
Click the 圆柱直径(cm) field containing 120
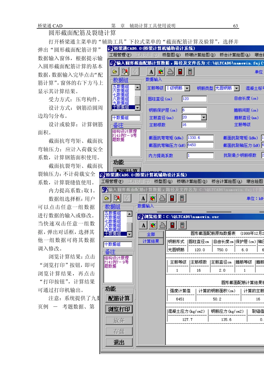click(x=195, y=99)
